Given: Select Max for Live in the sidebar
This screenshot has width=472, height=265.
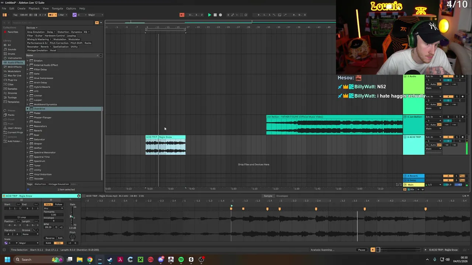Looking at the screenshot, I should (14, 75).
